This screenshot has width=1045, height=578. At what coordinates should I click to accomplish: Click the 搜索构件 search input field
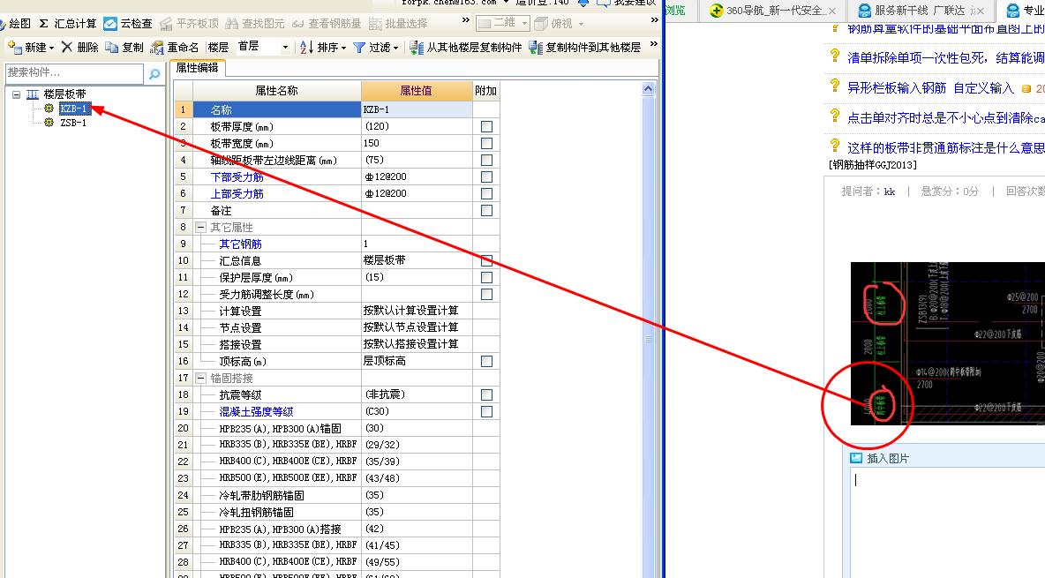(x=74, y=72)
